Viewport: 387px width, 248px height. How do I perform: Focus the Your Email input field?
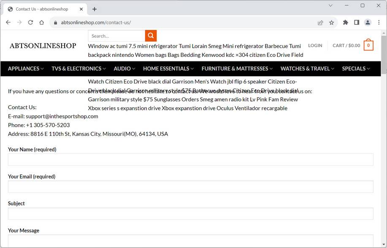[190, 187]
